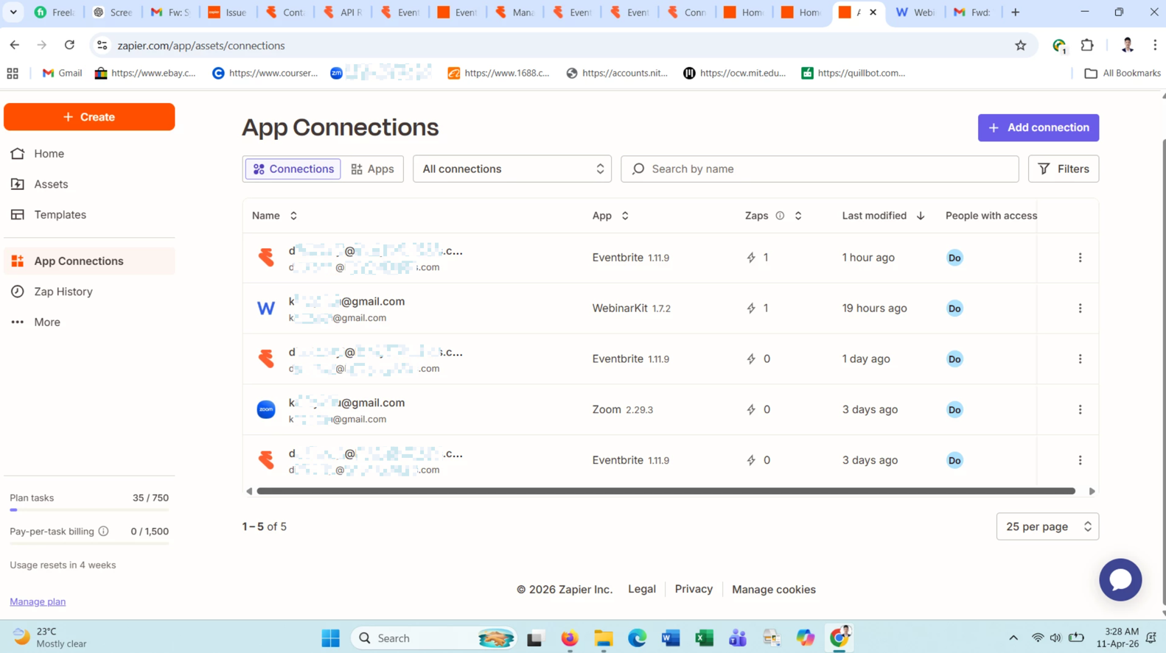Expand the More sidebar item
This screenshot has width=1166, height=653.
point(47,322)
